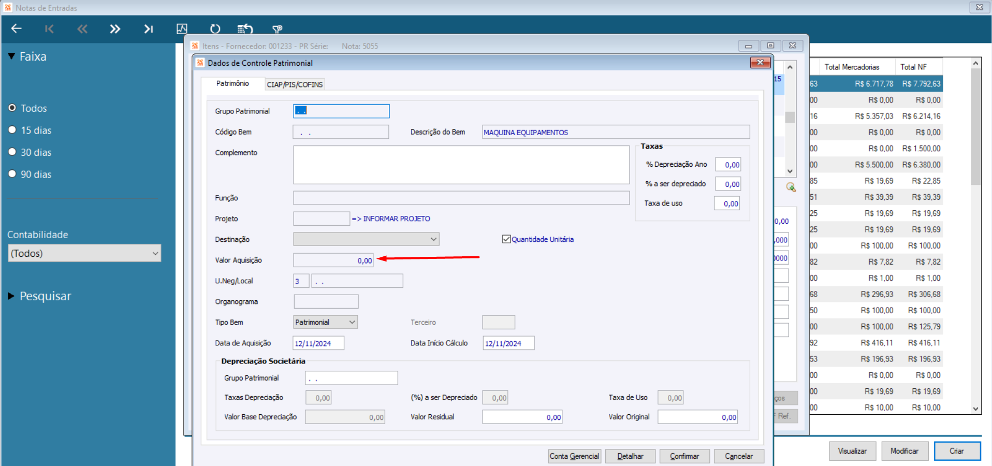This screenshot has height=466, width=992.
Task: Click the previous page double-chevron icon
Action: [82, 29]
